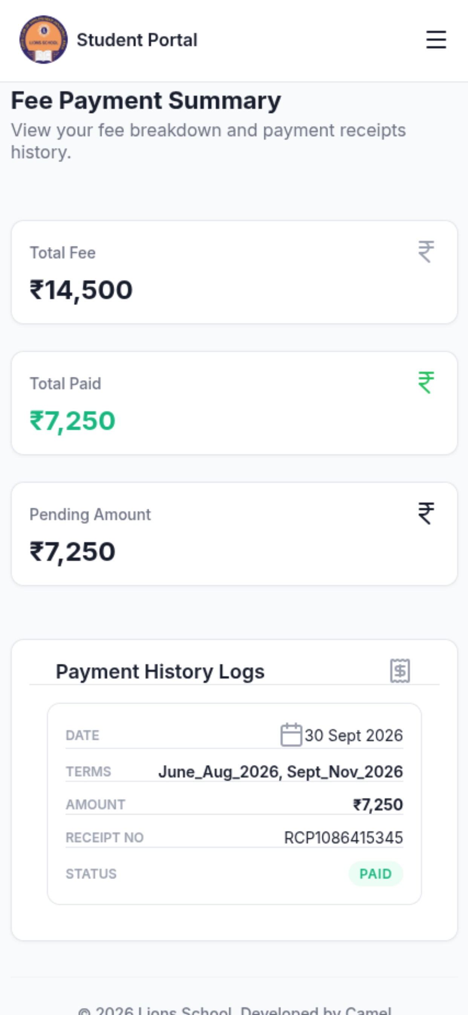The height and width of the screenshot is (1015, 468).
Task: Click the Student Portal title
Action: point(137,40)
